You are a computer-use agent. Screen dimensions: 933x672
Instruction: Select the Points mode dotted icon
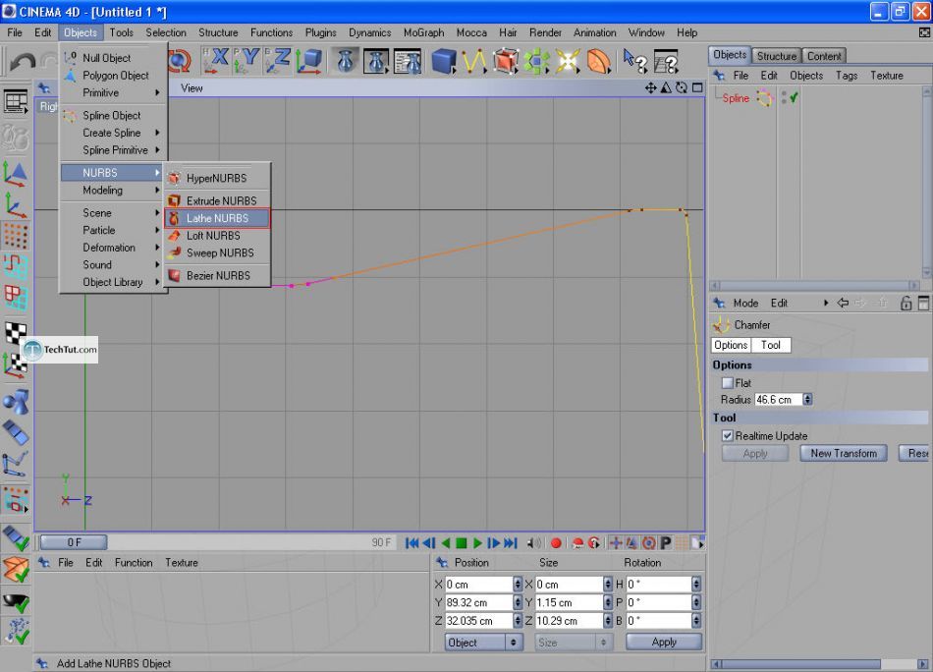click(16, 237)
